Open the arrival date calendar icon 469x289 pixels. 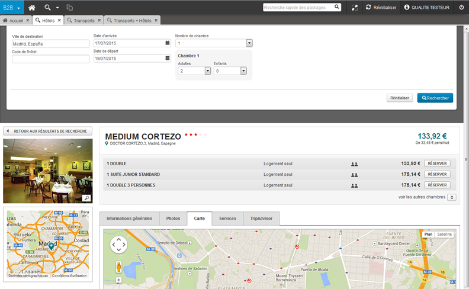pos(168,43)
